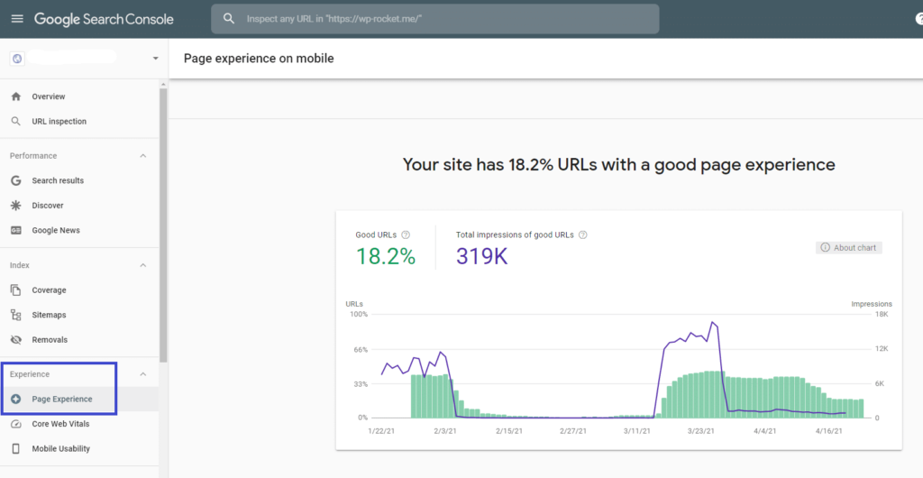
Task: Click the Removals crossed-eye icon
Action: point(16,340)
